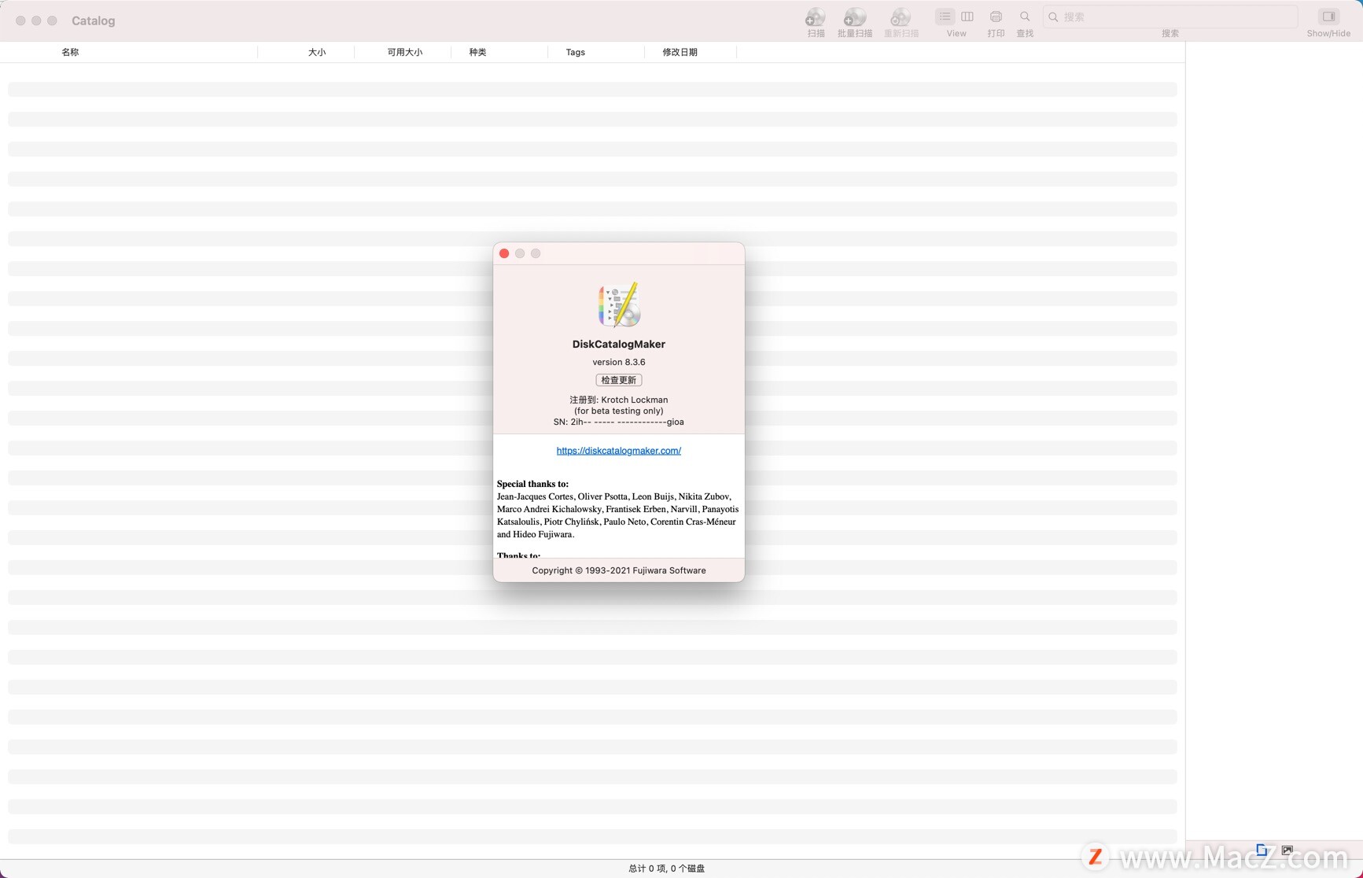
Task: Click the 查找 find icon
Action: [x=1025, y=17]
